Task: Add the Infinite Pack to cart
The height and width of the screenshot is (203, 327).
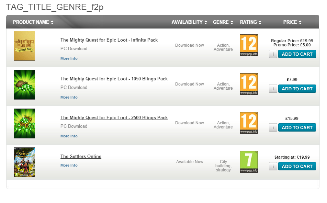Action: [x=297, y=54]
